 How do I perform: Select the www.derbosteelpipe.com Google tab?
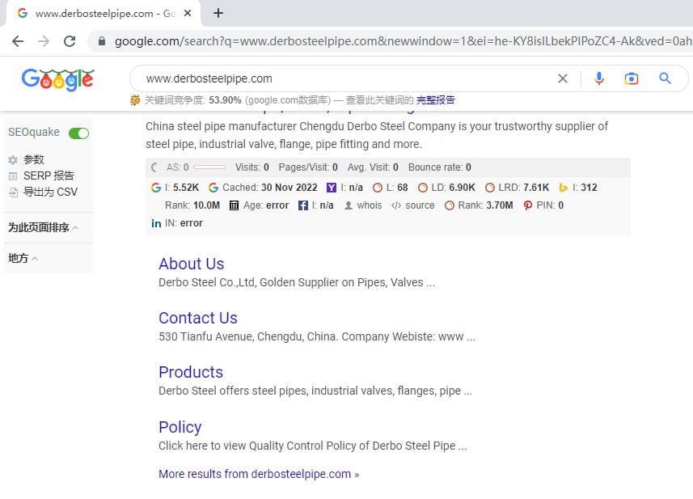(x=104, y=13)
